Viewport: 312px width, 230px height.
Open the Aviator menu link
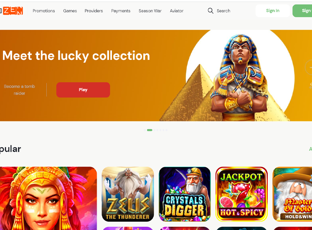177,11
